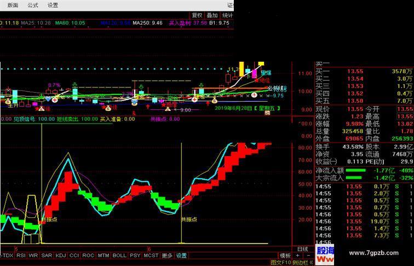Screen dimensions: 414x266
Task: Click the 买一 bid price 13.55
Action: (355, 72)
